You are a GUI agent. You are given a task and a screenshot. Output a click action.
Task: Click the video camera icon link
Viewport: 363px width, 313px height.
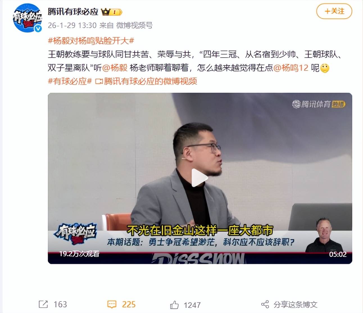point(99,81)
